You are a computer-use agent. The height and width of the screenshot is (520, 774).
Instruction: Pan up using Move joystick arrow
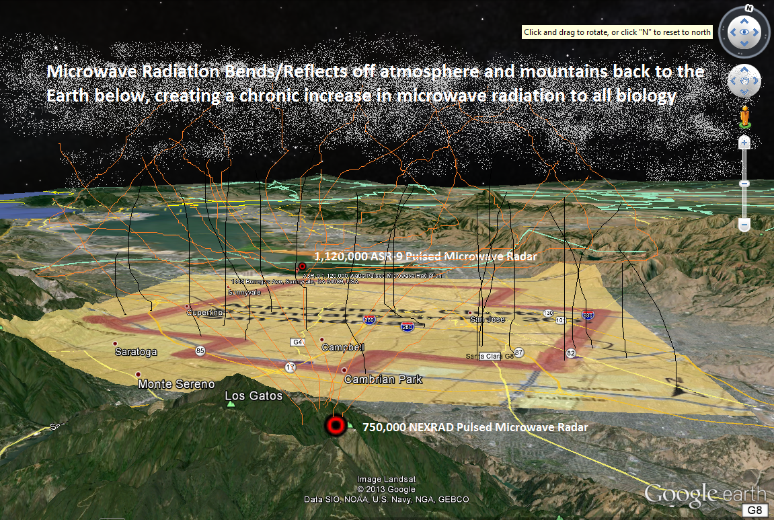tap(744, 71)
